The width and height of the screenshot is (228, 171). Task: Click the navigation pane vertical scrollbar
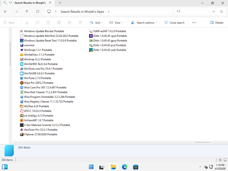pos(10,54)
